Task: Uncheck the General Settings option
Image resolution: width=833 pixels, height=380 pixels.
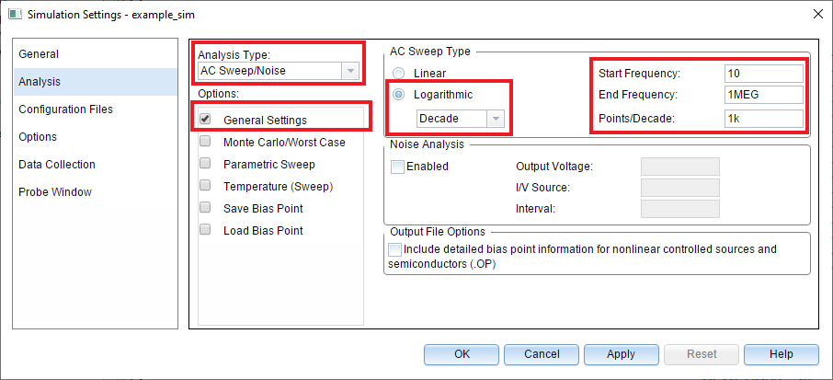Action: coord(206,120)
